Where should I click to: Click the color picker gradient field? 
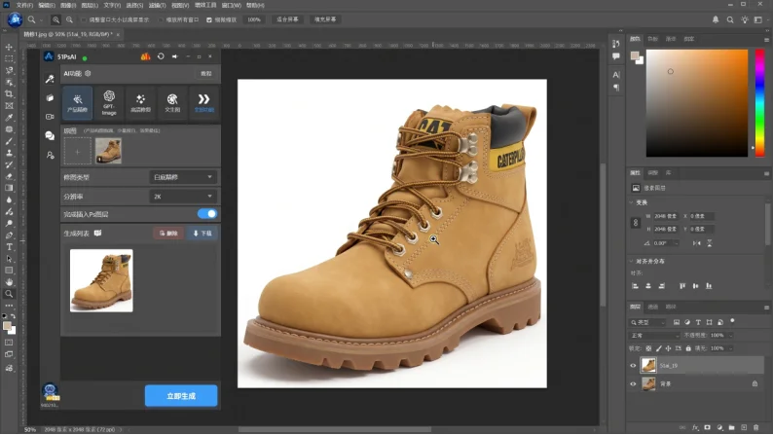[x=697, y=103]
